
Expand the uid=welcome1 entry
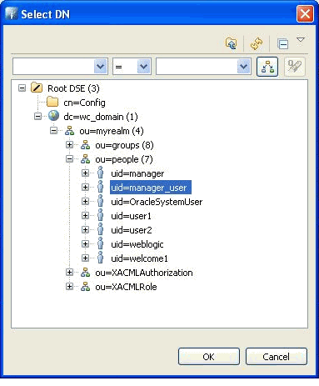tap(85, 258)
